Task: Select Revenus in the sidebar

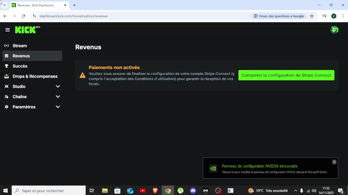Action: pyautogui.click(x=32, y=56)
